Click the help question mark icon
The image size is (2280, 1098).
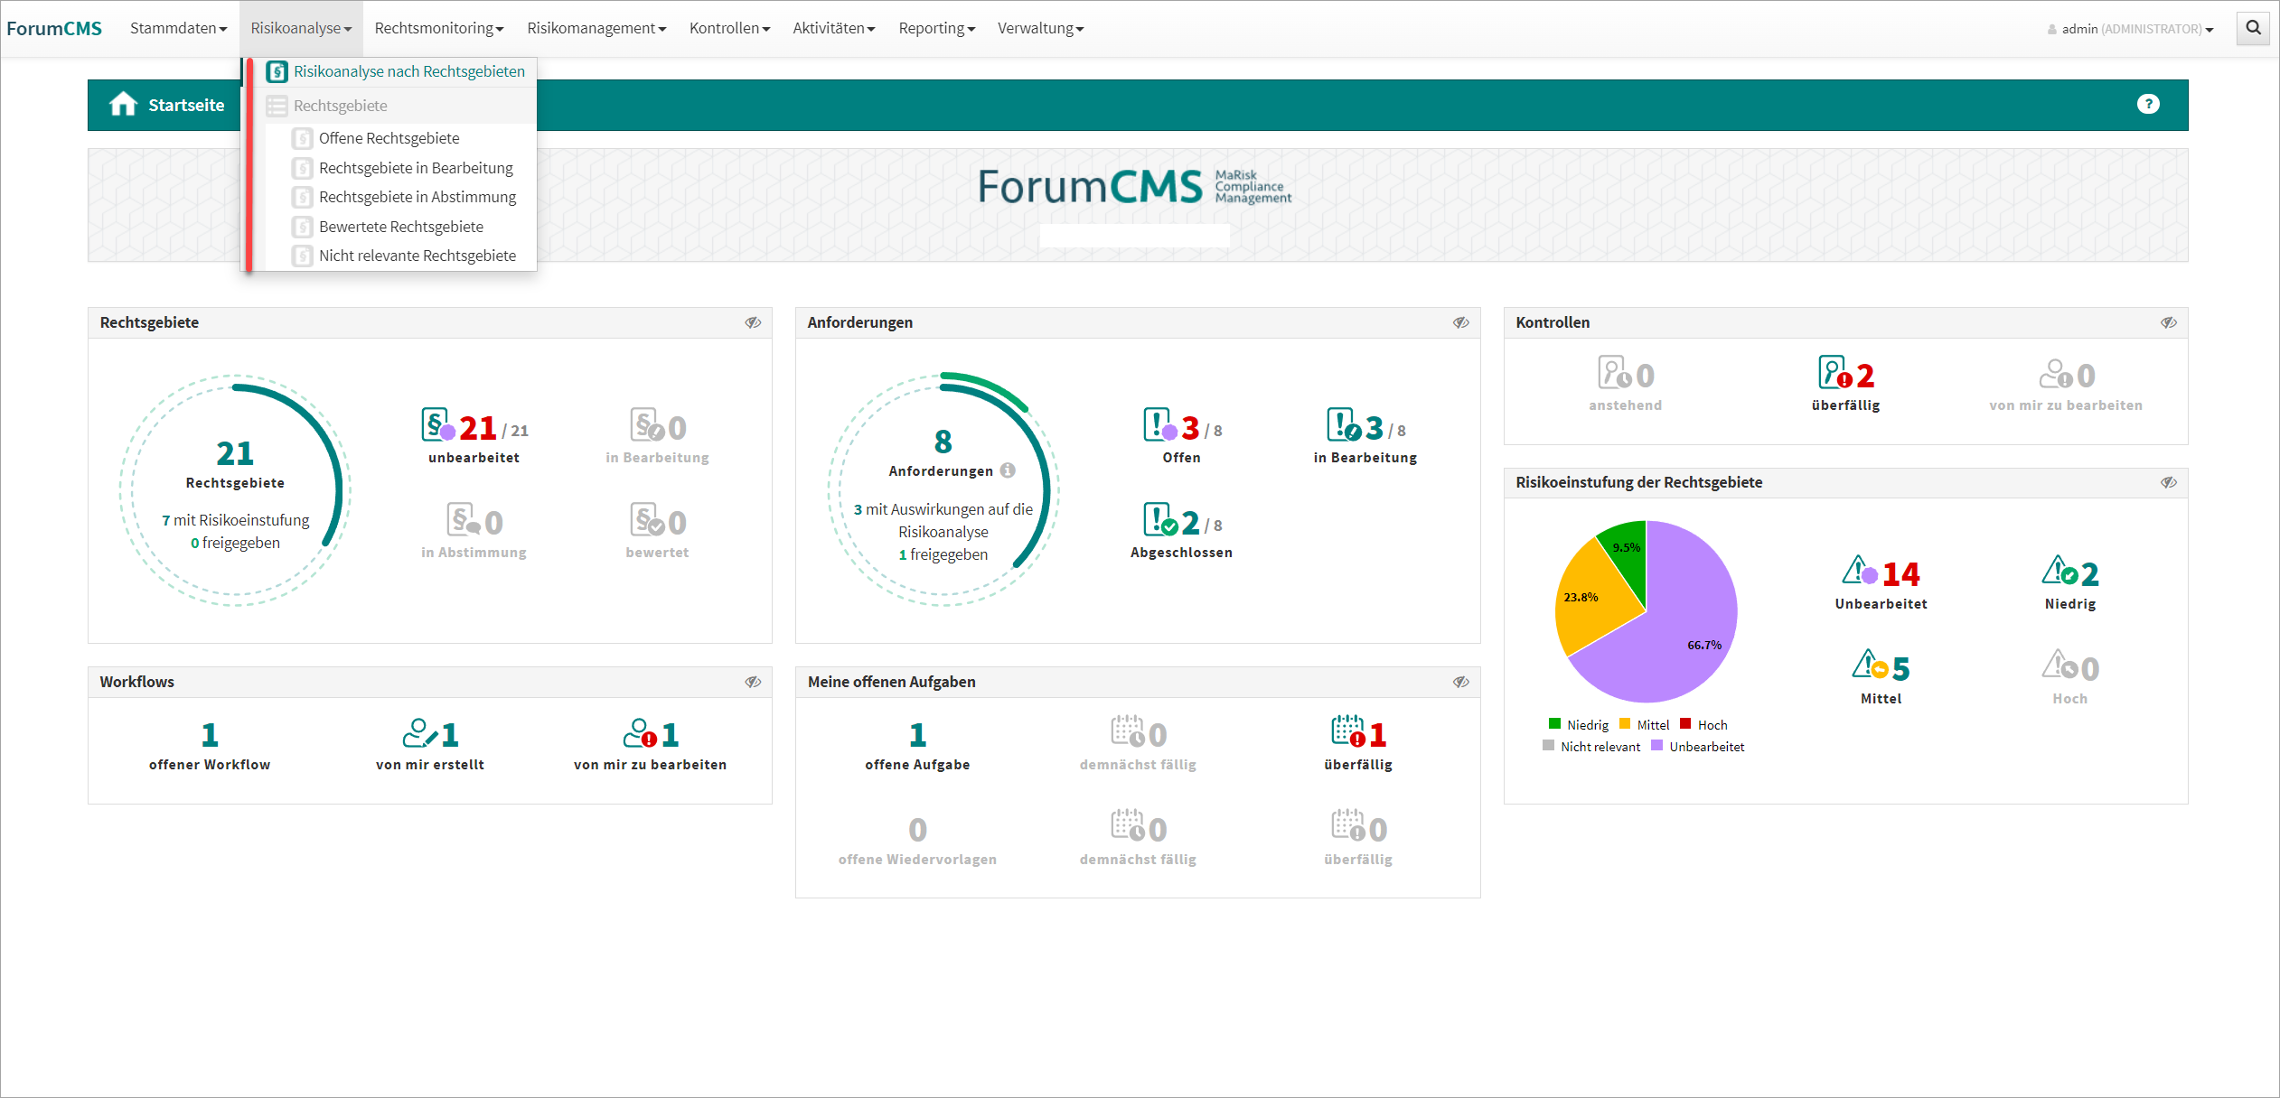(2147, 105)
